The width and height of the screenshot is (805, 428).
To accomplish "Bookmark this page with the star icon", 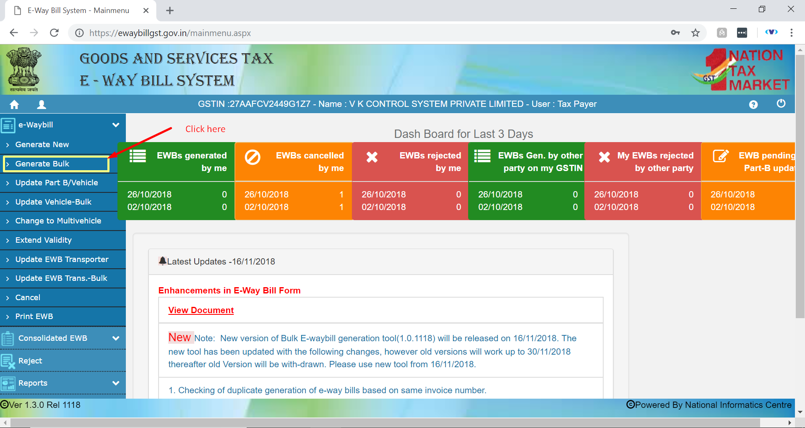I will [x=696, y=33].
